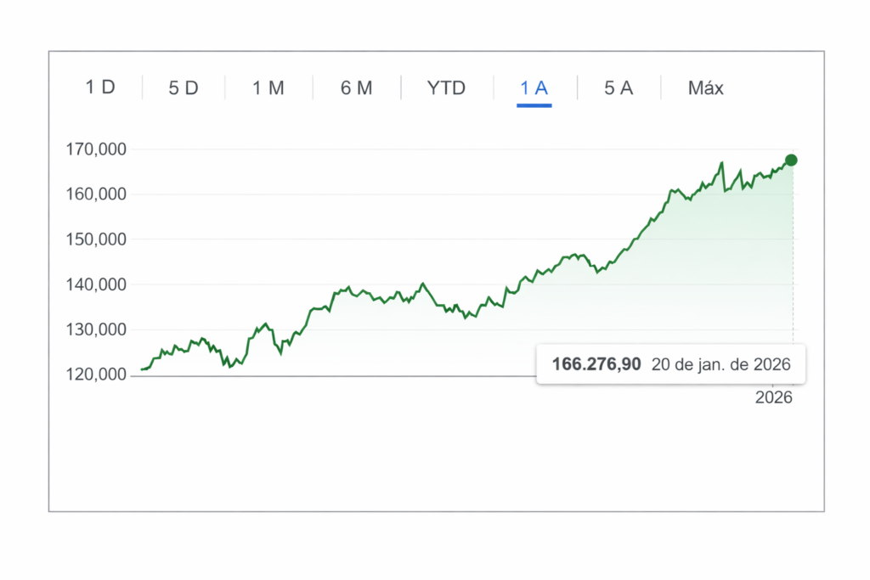This screenshot has height=580, width=870.
Task: Click the 140,000 axis label
Action: [96, 284]
